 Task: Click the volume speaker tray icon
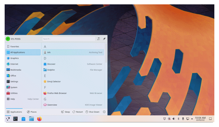[174, 119]
